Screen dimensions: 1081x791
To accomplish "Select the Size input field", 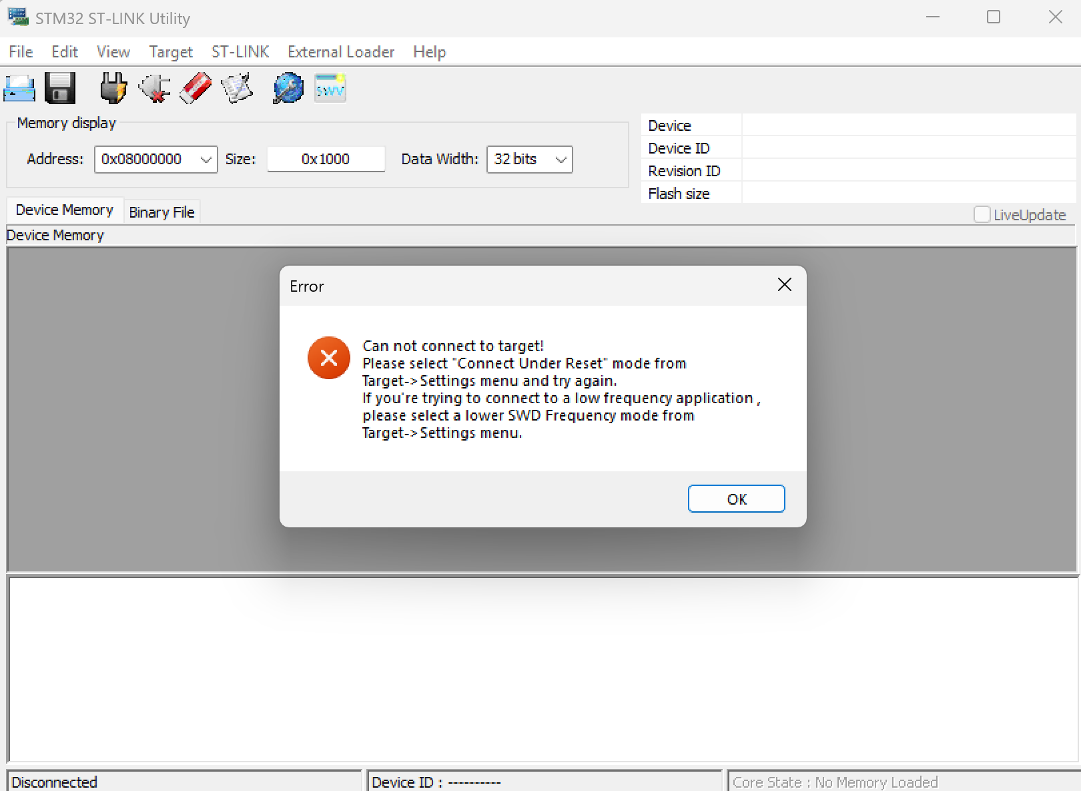I will click(x=326, y=159).
